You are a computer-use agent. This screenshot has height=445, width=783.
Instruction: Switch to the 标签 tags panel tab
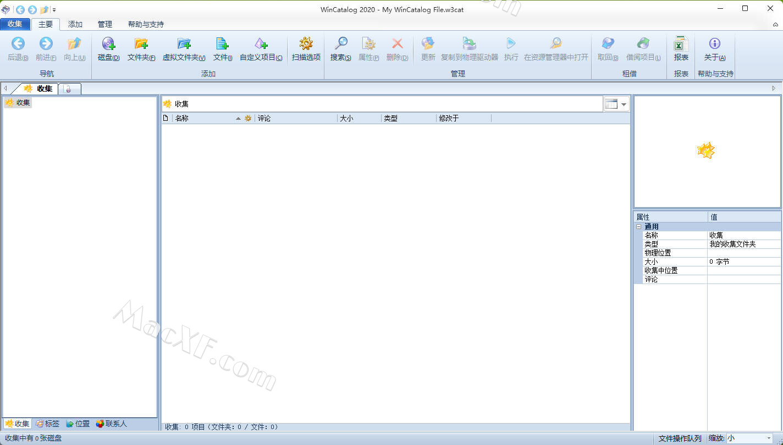click(48, 424)
